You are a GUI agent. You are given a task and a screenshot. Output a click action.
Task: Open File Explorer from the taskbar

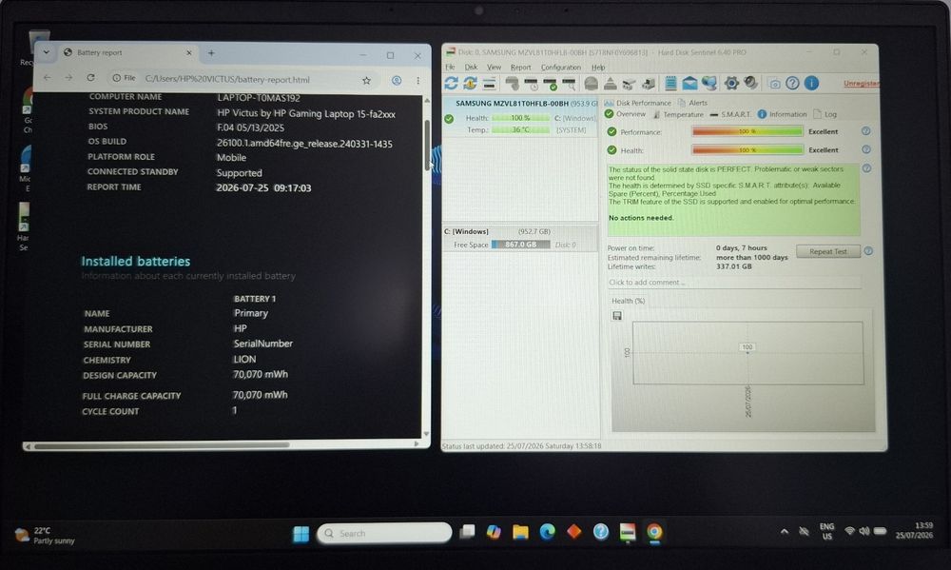click(520, 532)
